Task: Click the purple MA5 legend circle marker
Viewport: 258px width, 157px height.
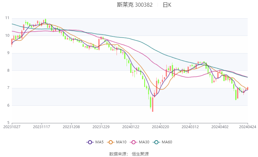Action: (x=90, y=142)
